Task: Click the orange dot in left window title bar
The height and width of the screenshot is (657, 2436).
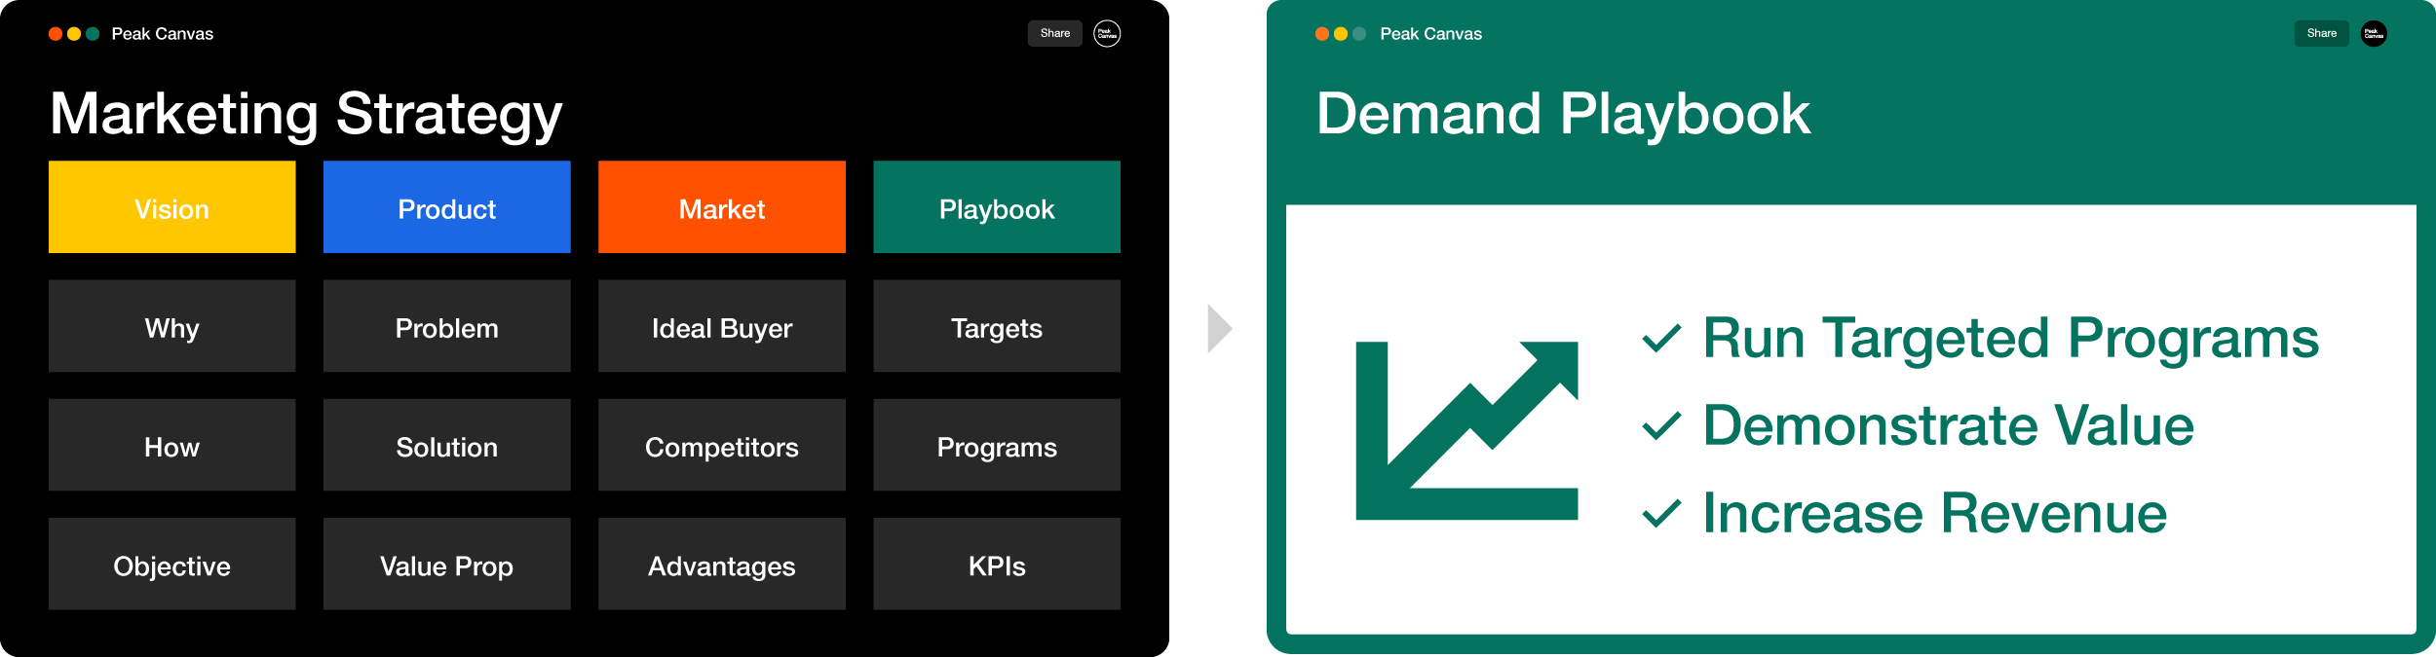Action: 56,34
